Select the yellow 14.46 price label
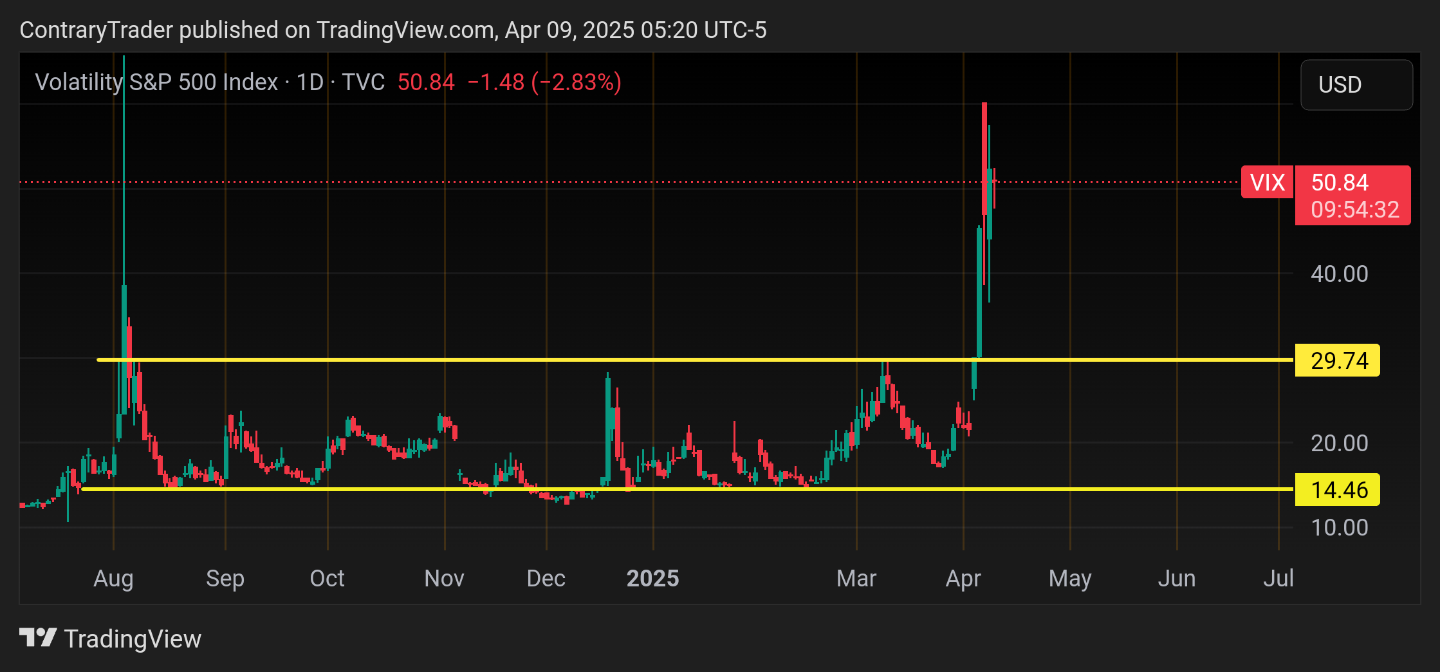 1337,490
